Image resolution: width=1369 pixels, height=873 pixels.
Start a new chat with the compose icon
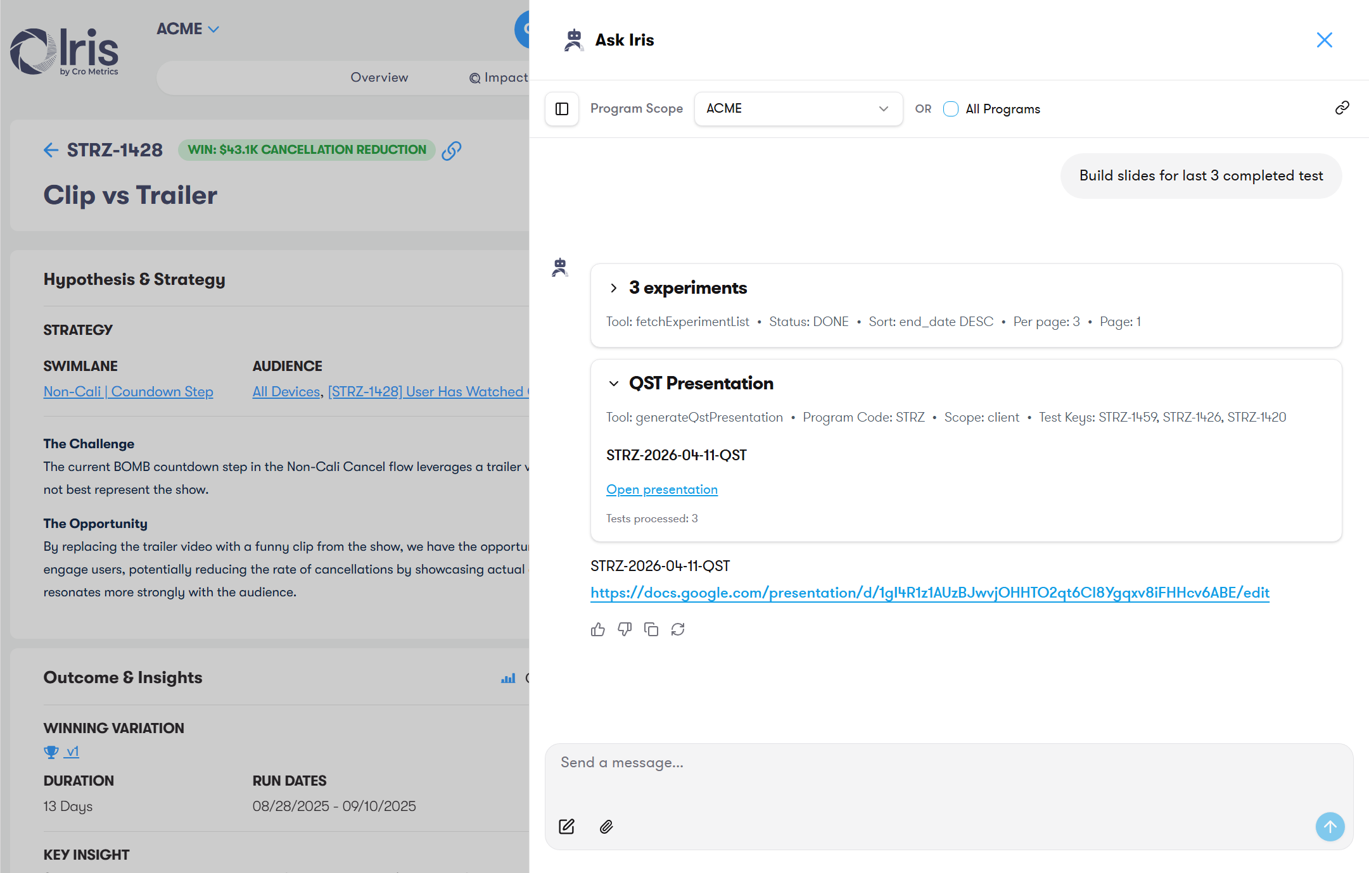tap(566, 827)
